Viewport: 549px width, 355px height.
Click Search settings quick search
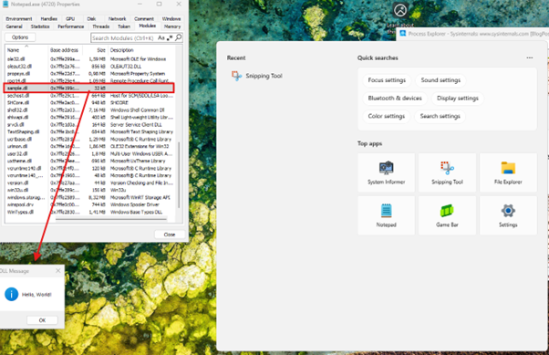click(440, 116)
